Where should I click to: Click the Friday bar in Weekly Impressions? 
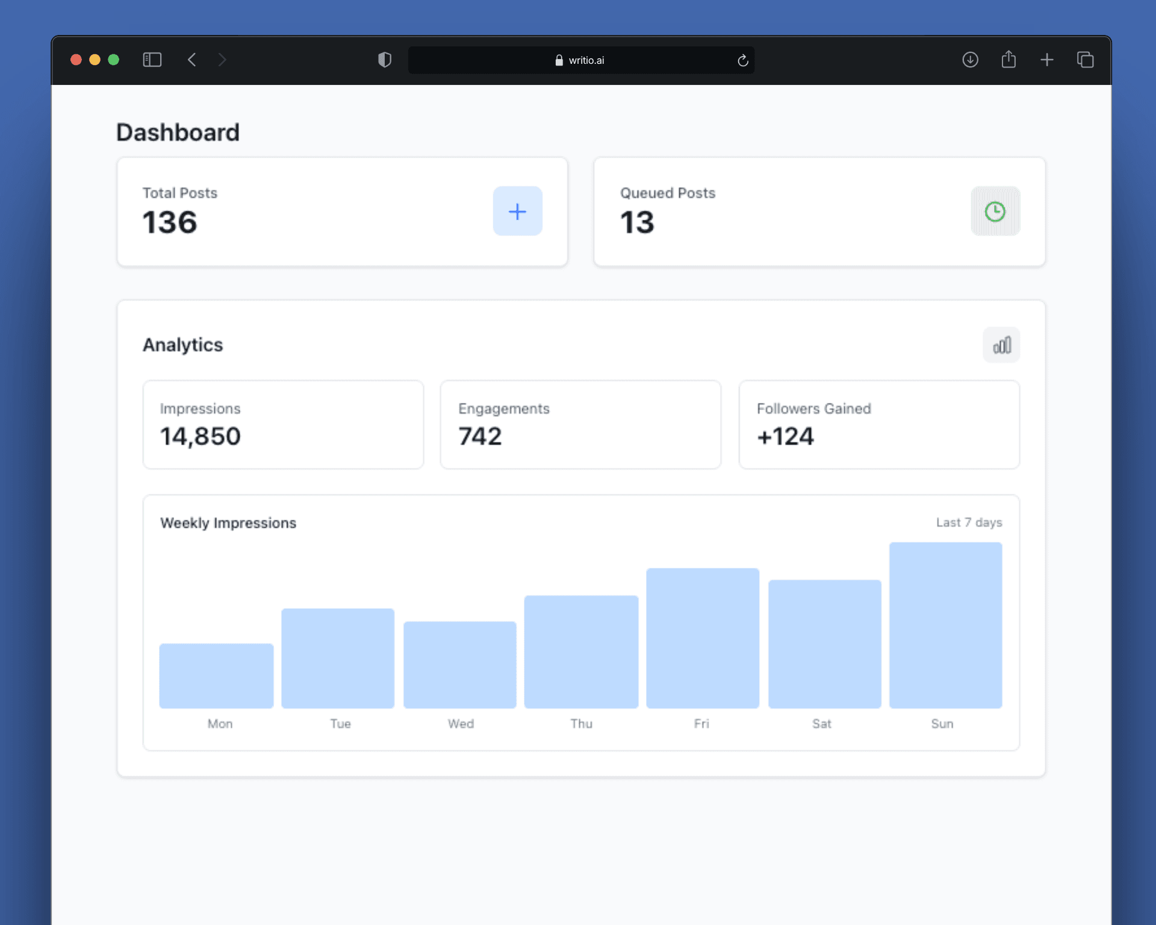tap(702, 638)
